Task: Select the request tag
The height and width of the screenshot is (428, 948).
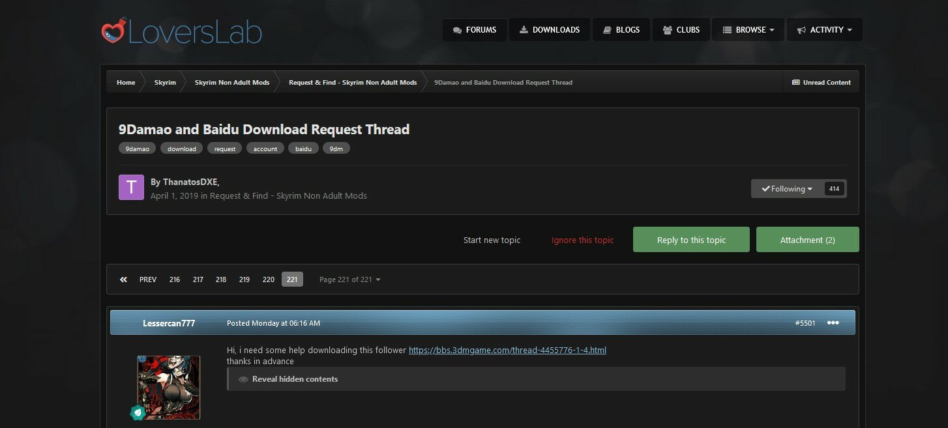Action: (x=225, y=149)
